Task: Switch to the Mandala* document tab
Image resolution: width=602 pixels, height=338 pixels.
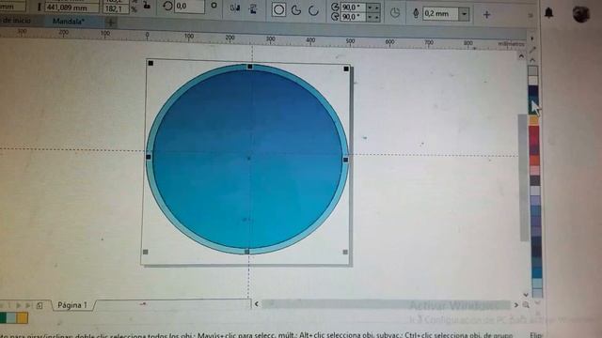Action: click(x=69, y=22)
